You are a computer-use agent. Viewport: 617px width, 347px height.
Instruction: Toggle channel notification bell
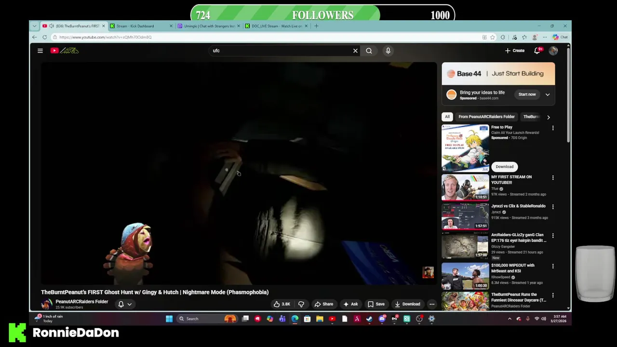click(121, 304)
